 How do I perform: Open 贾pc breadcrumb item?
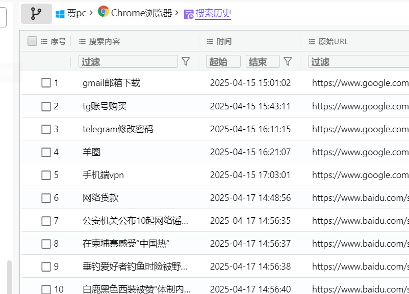click(76, 13)
